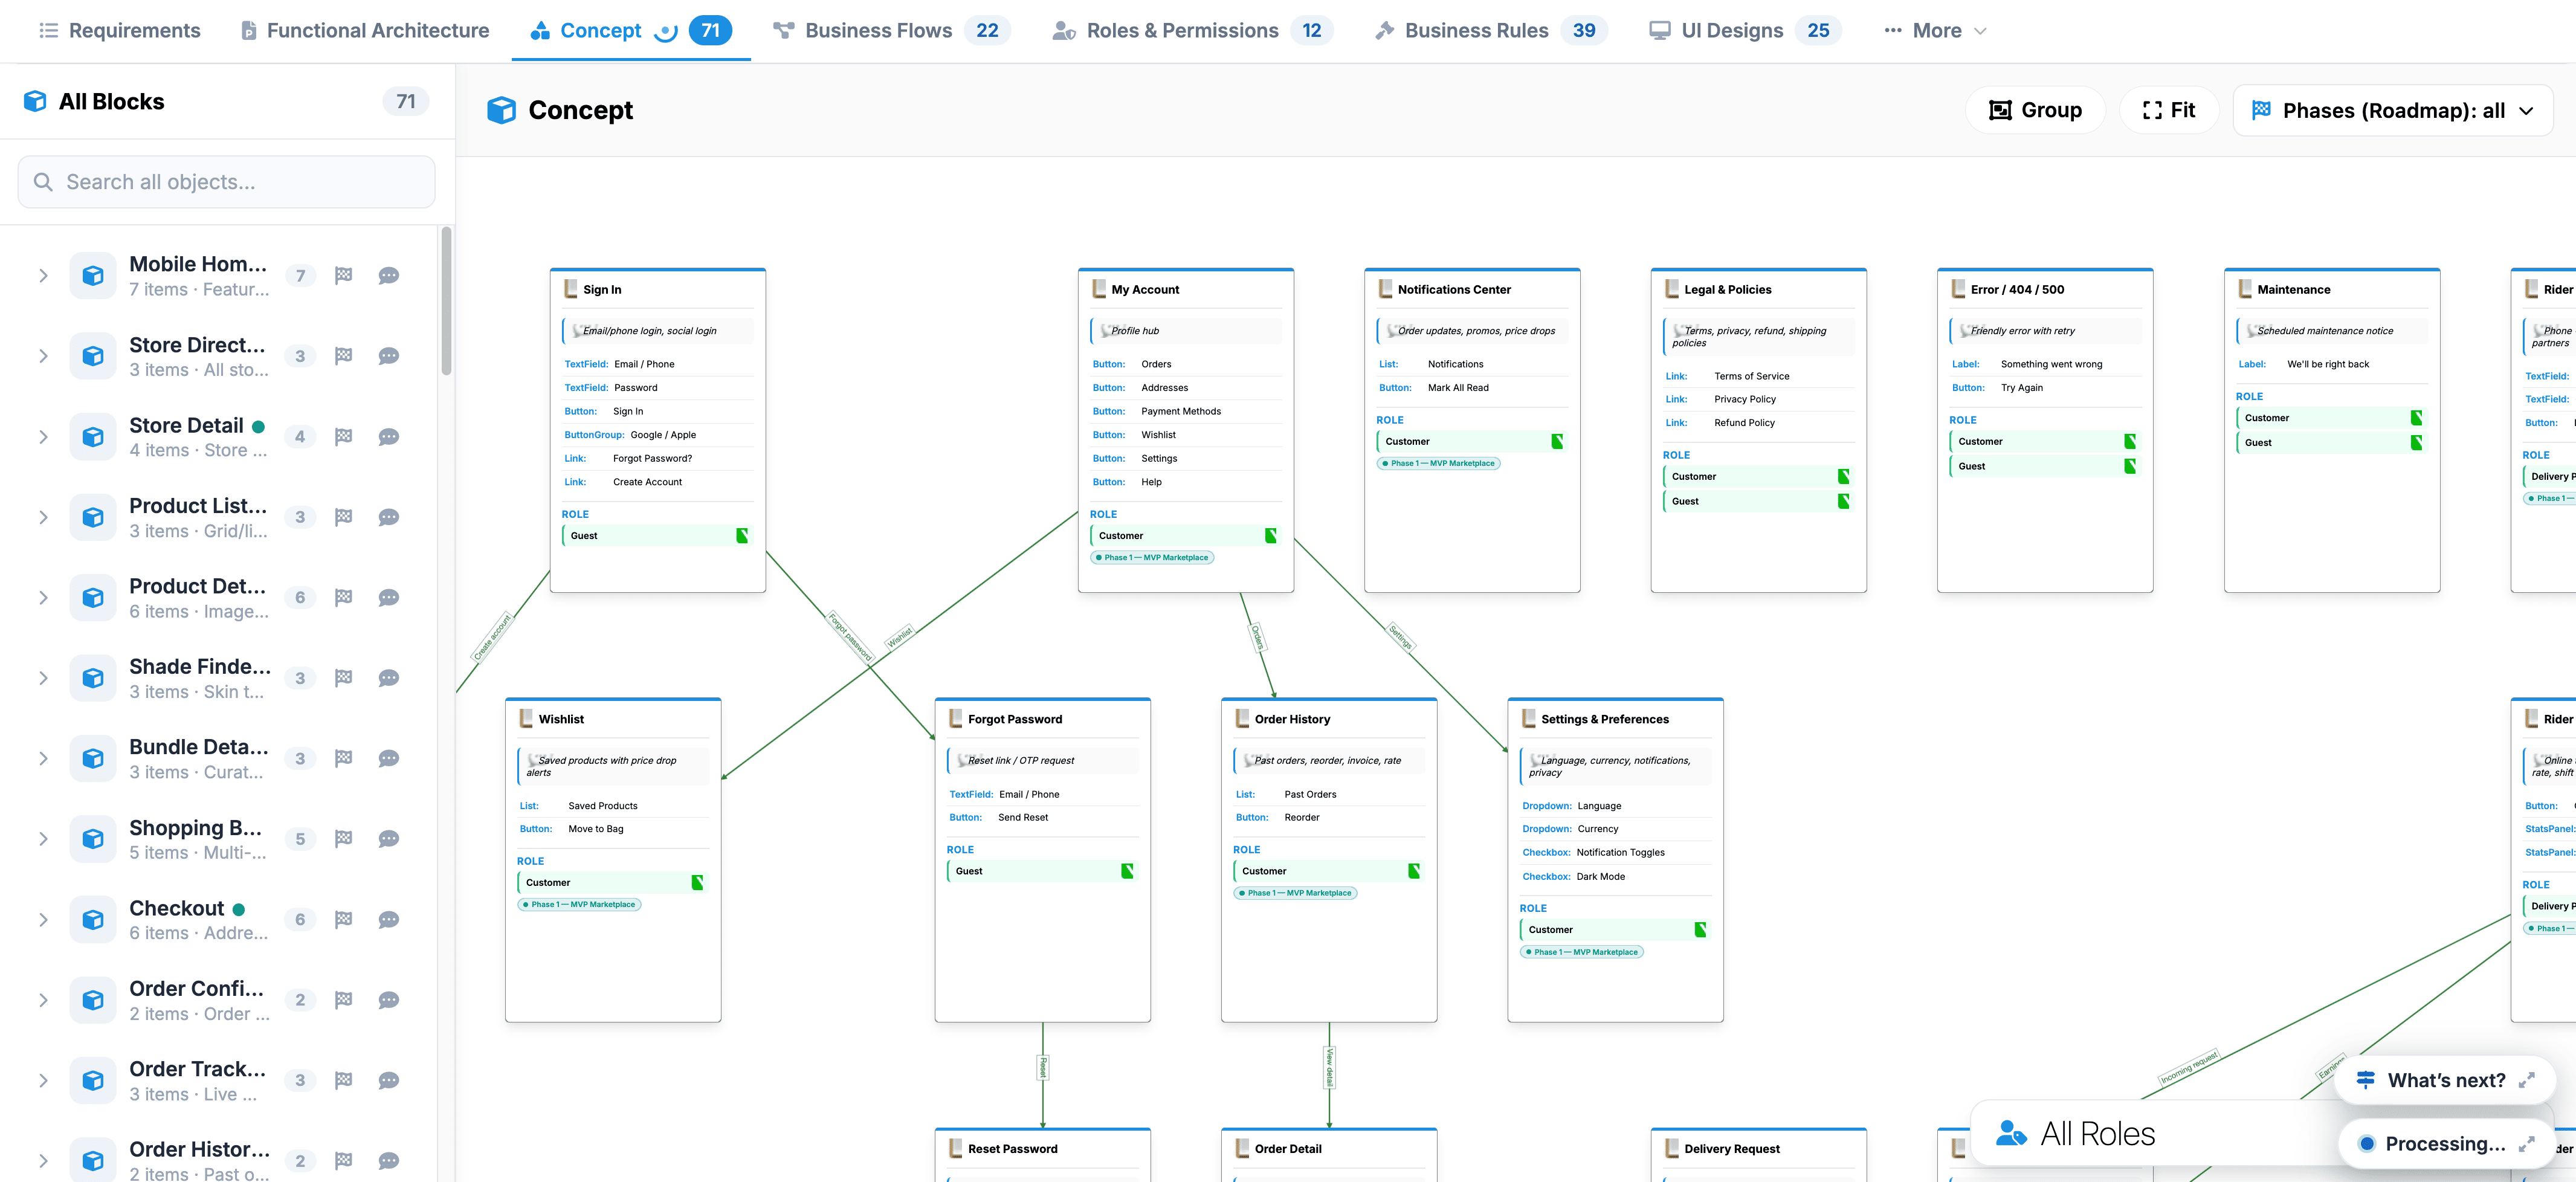Click the All Blocks count badge 71
The width and height of the screenshot is (2576, 1182).
pyautogui.click(x=406, y=101)
